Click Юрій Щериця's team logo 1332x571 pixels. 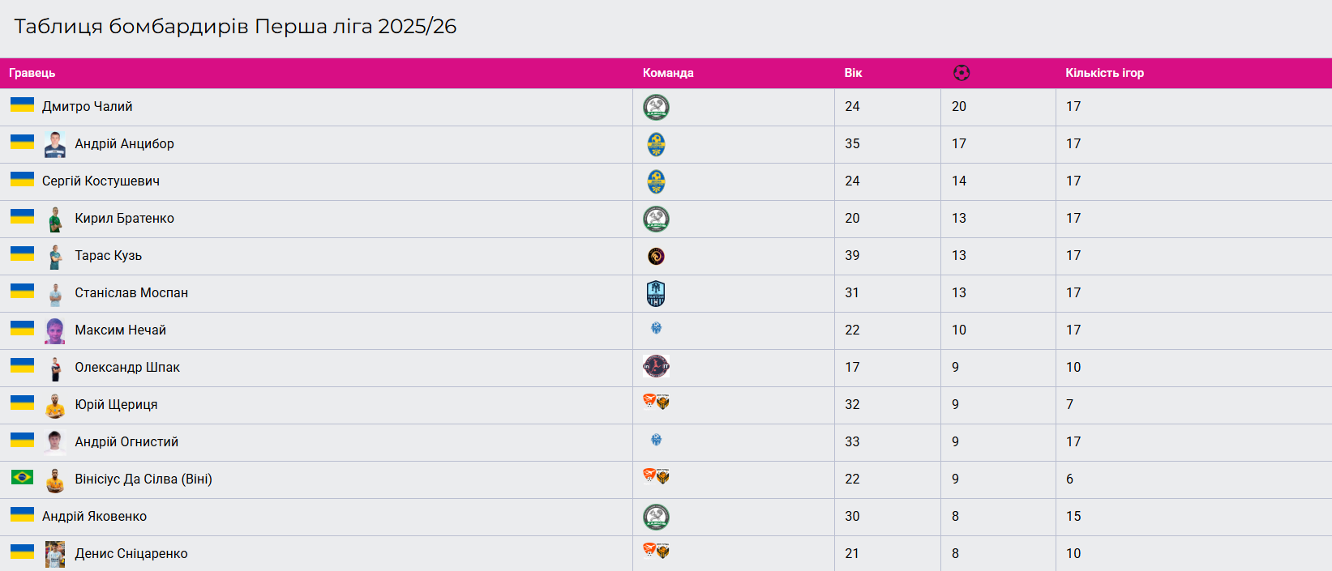tap(656, 402)
